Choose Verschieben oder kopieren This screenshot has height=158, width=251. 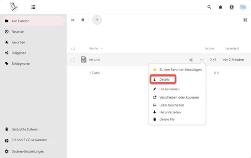177,97
